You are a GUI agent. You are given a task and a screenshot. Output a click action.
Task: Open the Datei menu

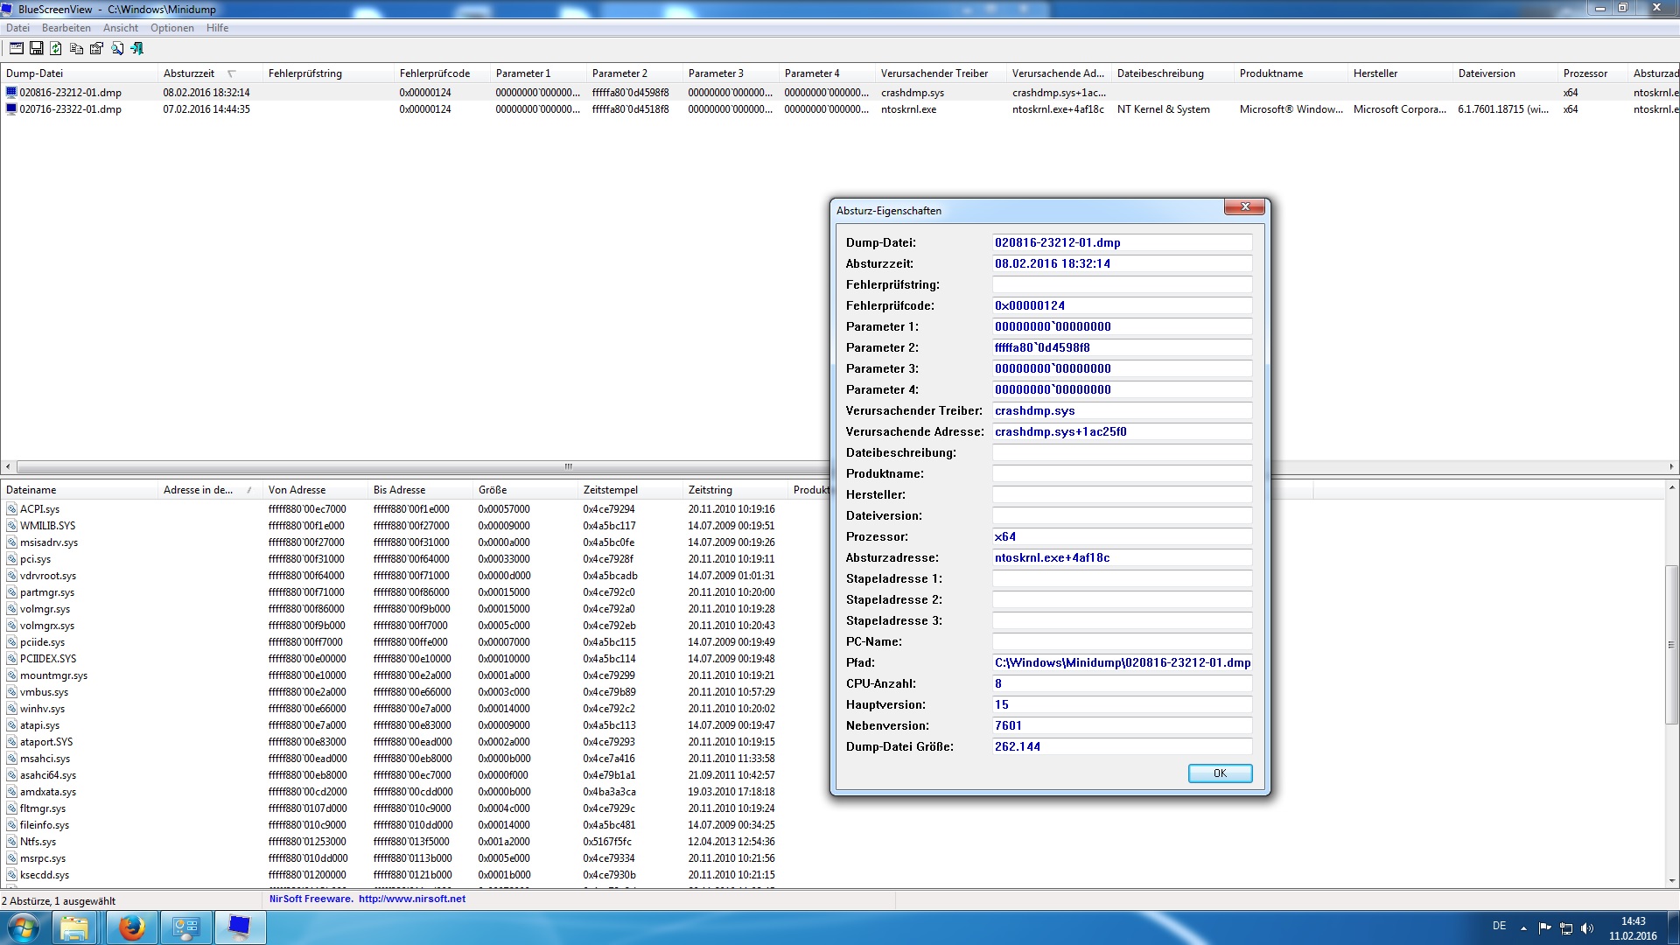point(17,28)
